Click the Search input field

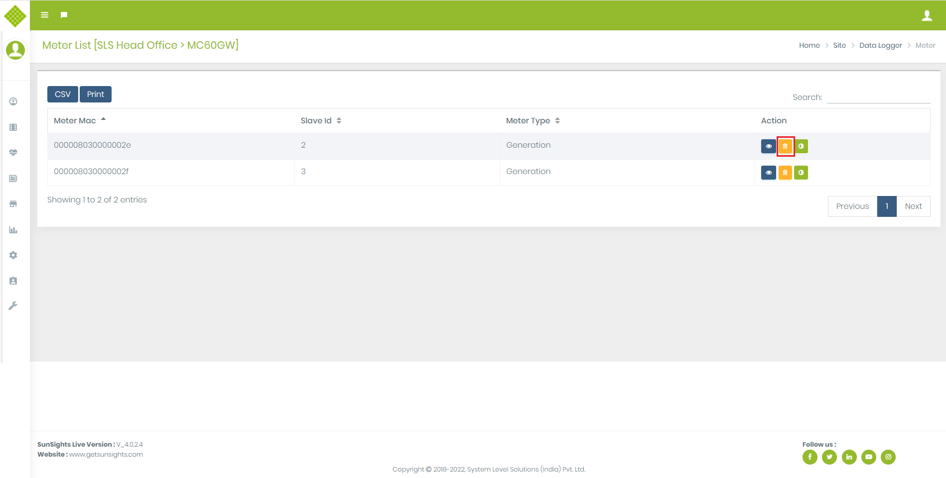[878, 97]
